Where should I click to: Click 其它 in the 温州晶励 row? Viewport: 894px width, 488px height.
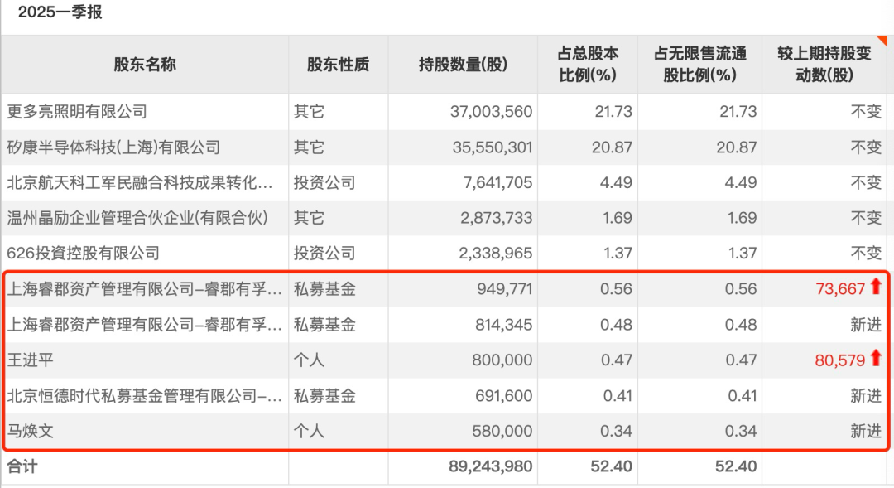point(309,218)
